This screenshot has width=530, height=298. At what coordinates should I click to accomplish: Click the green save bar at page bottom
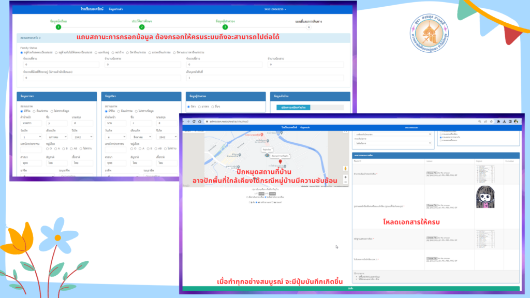click(x=351, y=289)
